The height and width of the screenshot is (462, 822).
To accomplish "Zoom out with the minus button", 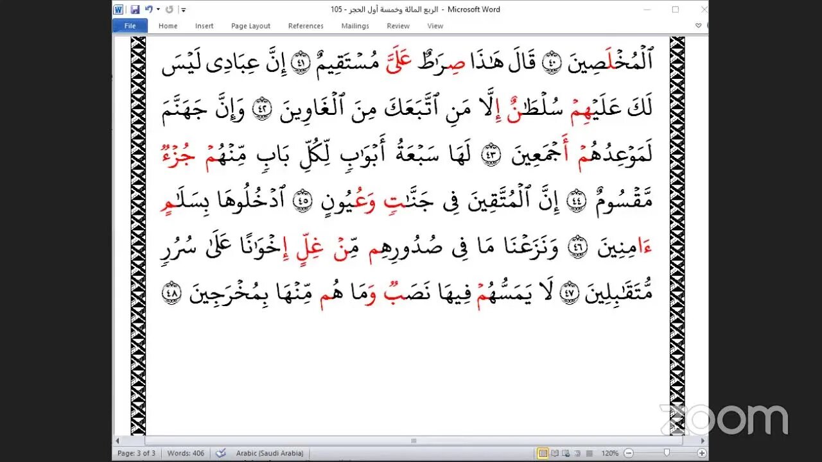I will coord(628,453).
